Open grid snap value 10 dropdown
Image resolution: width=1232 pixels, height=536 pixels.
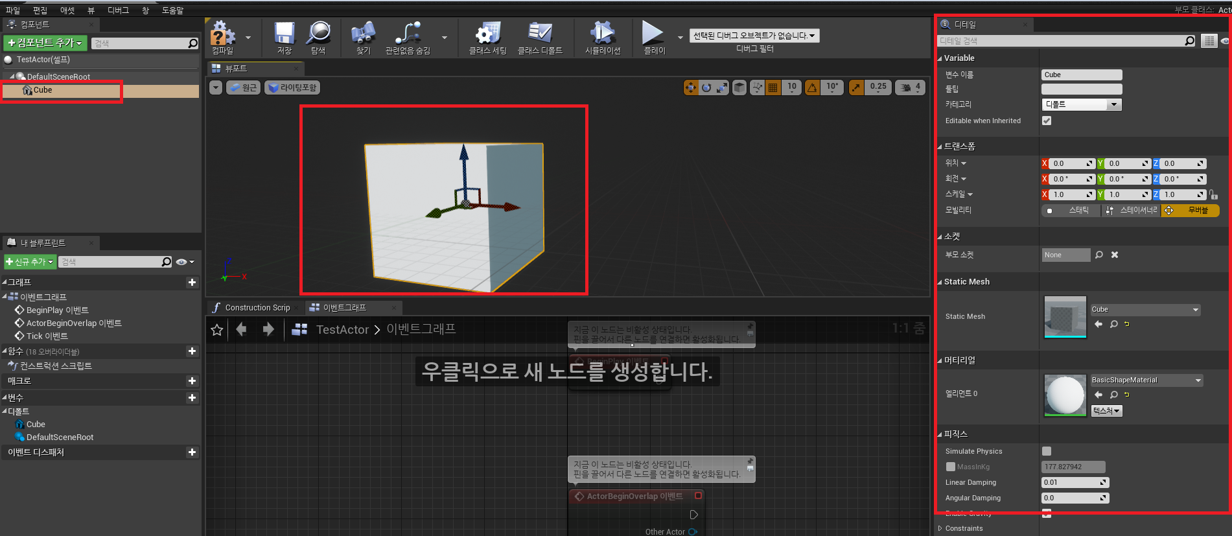[x=792, y=87]
